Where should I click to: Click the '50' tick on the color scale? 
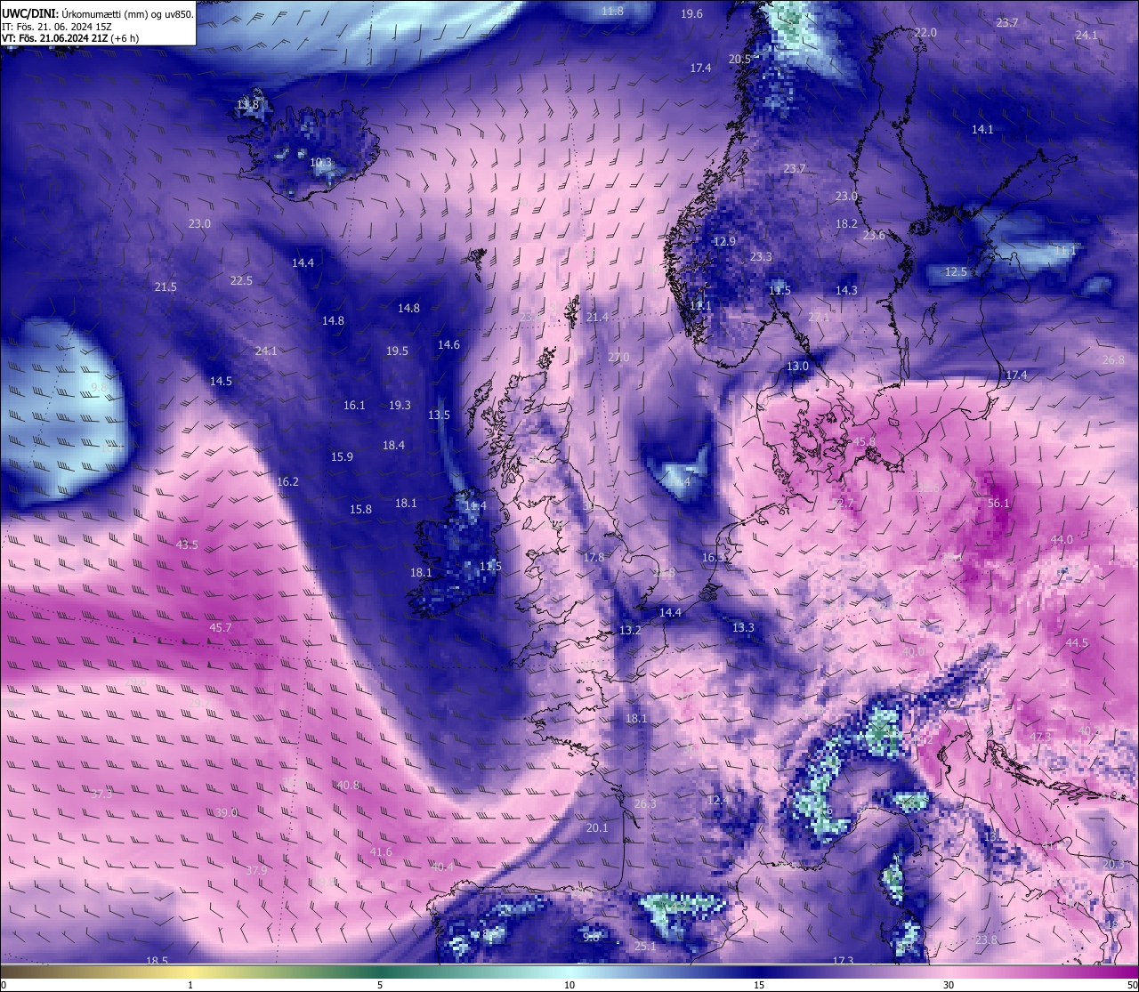click(1132, 985)
